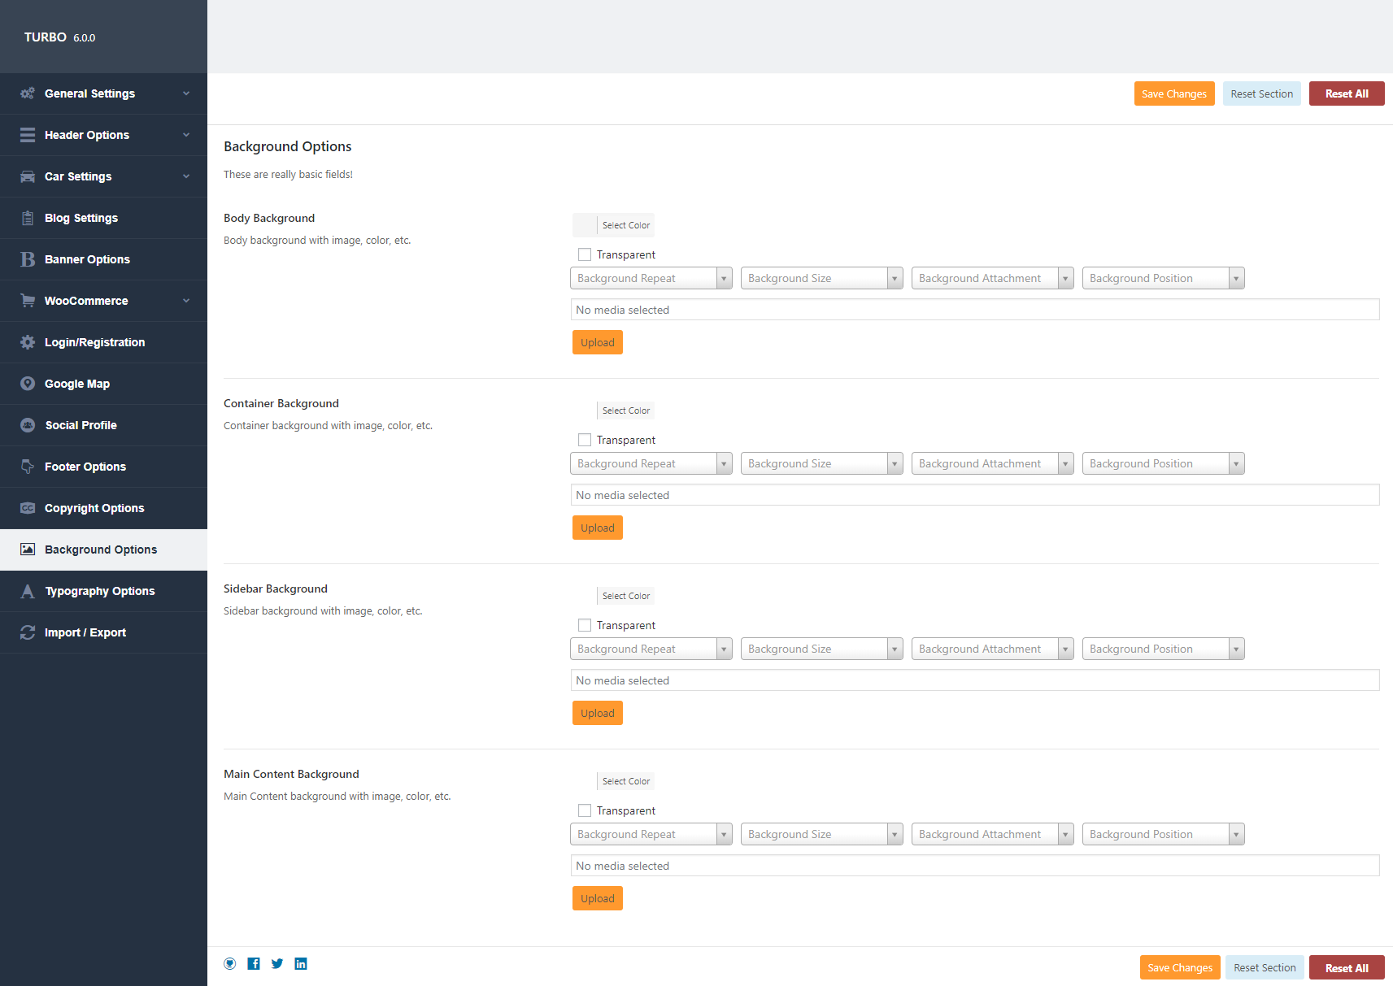Check Transparent under Container Background
Image resolution: width=1393 pixels, height=986 pixels.
coord(585,440)
